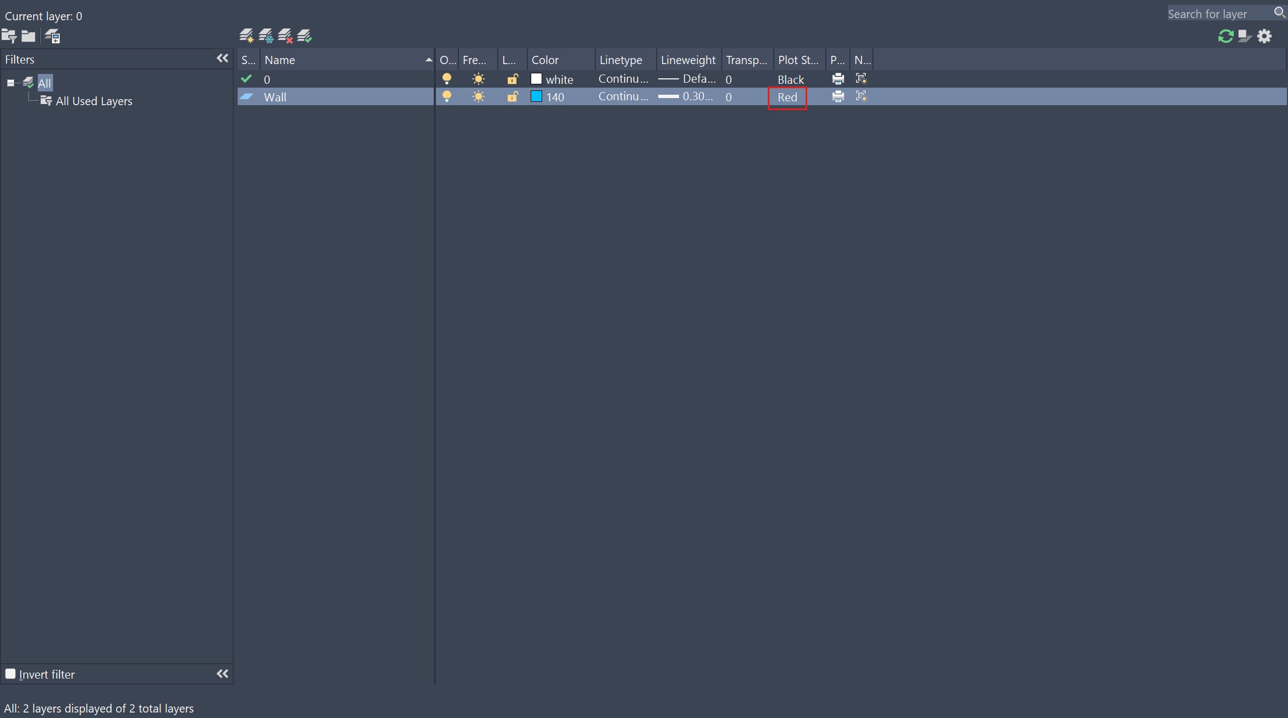The image size is (1288, 718).
Task: Enable the Invert filter checkbox
Action: (10, 674)
